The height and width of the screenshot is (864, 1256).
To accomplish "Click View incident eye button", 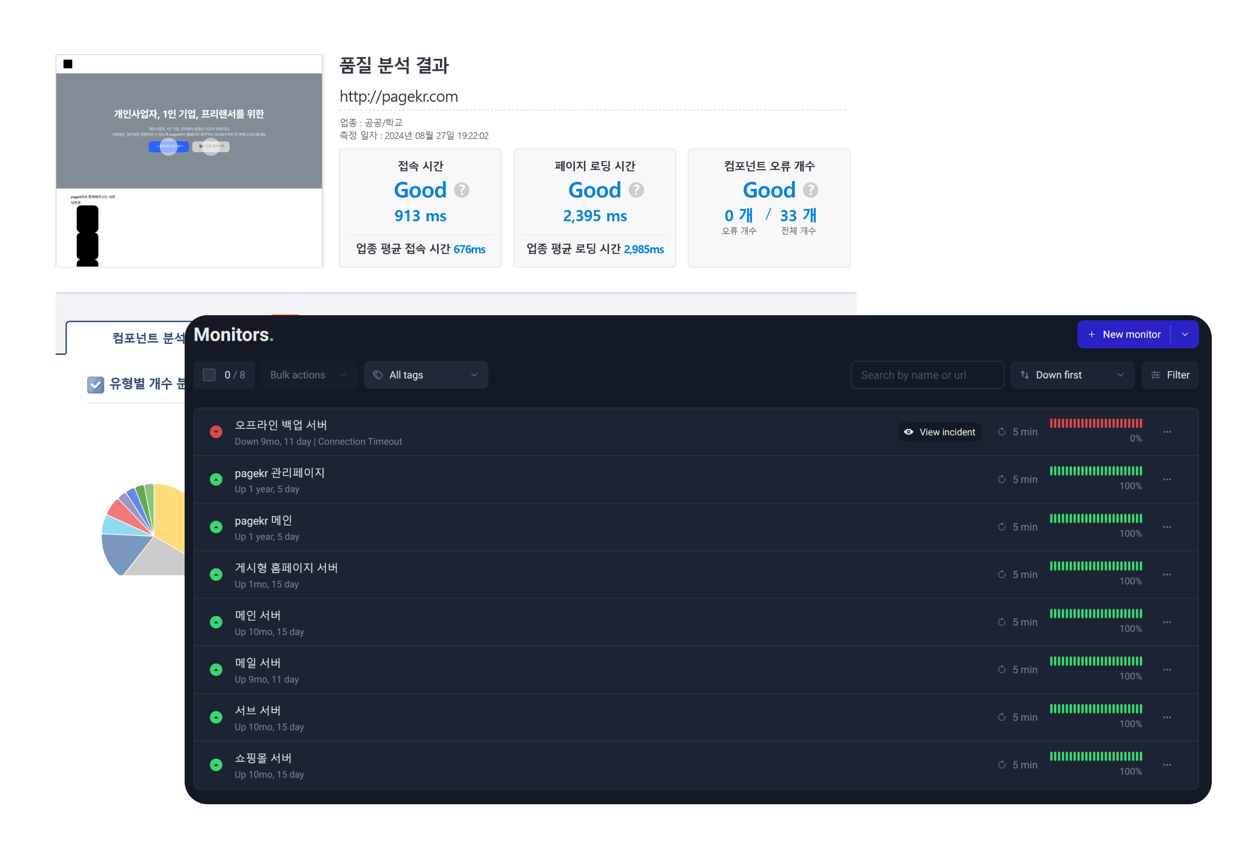I will point(939,432).
